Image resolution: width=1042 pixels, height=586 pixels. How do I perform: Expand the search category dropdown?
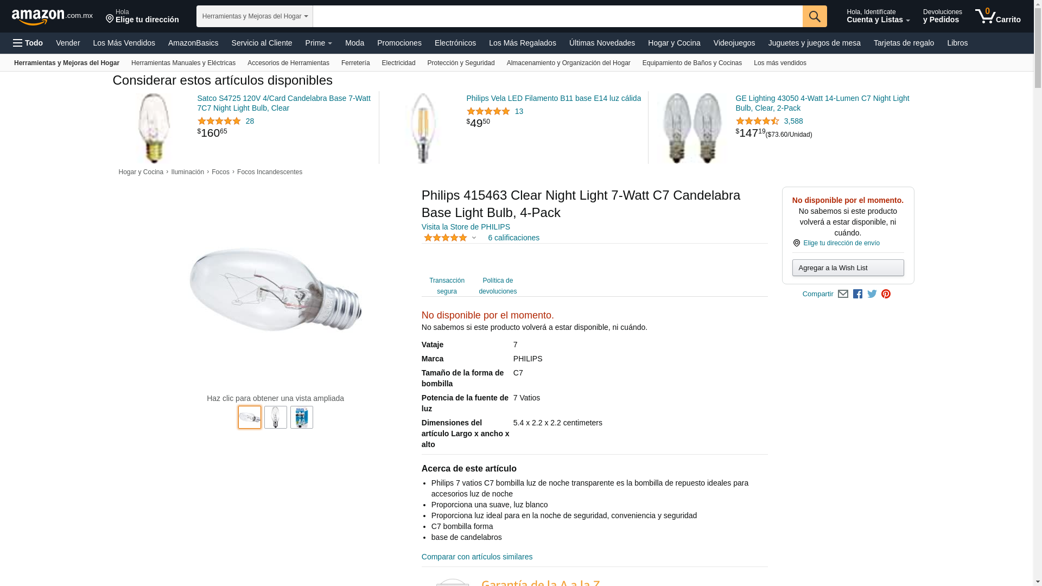coord(255,16)
